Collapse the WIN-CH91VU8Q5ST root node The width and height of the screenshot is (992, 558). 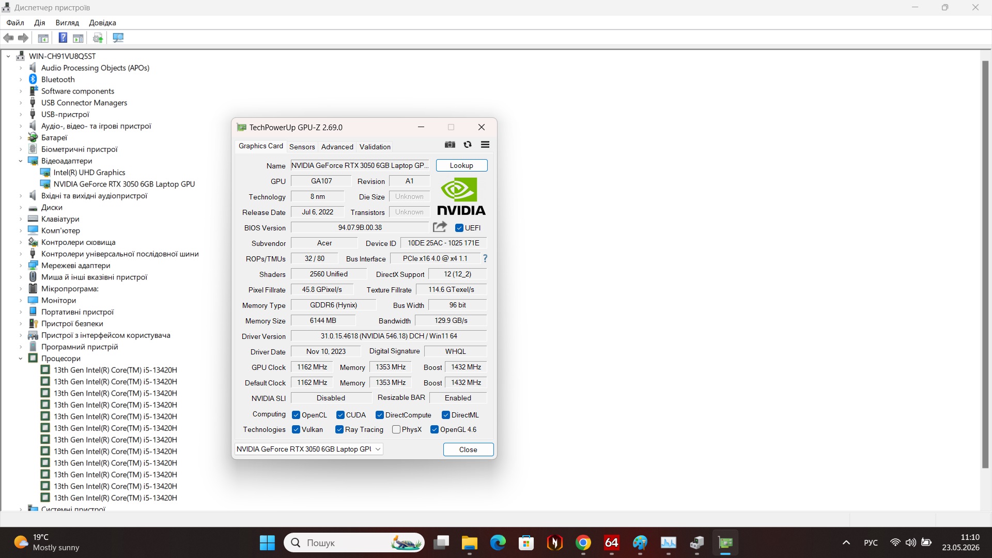(x=8, y=56)
